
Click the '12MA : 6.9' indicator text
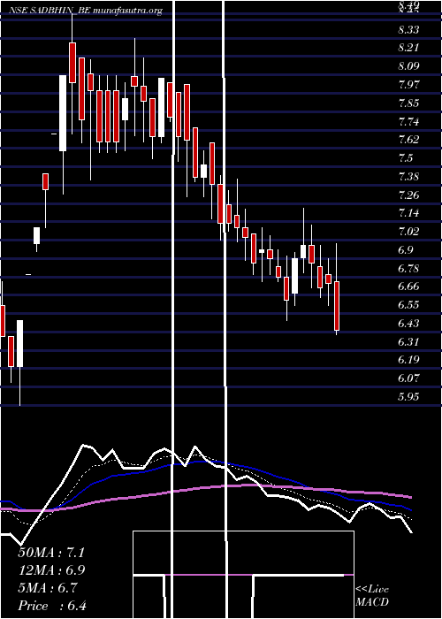coord(51,570)
